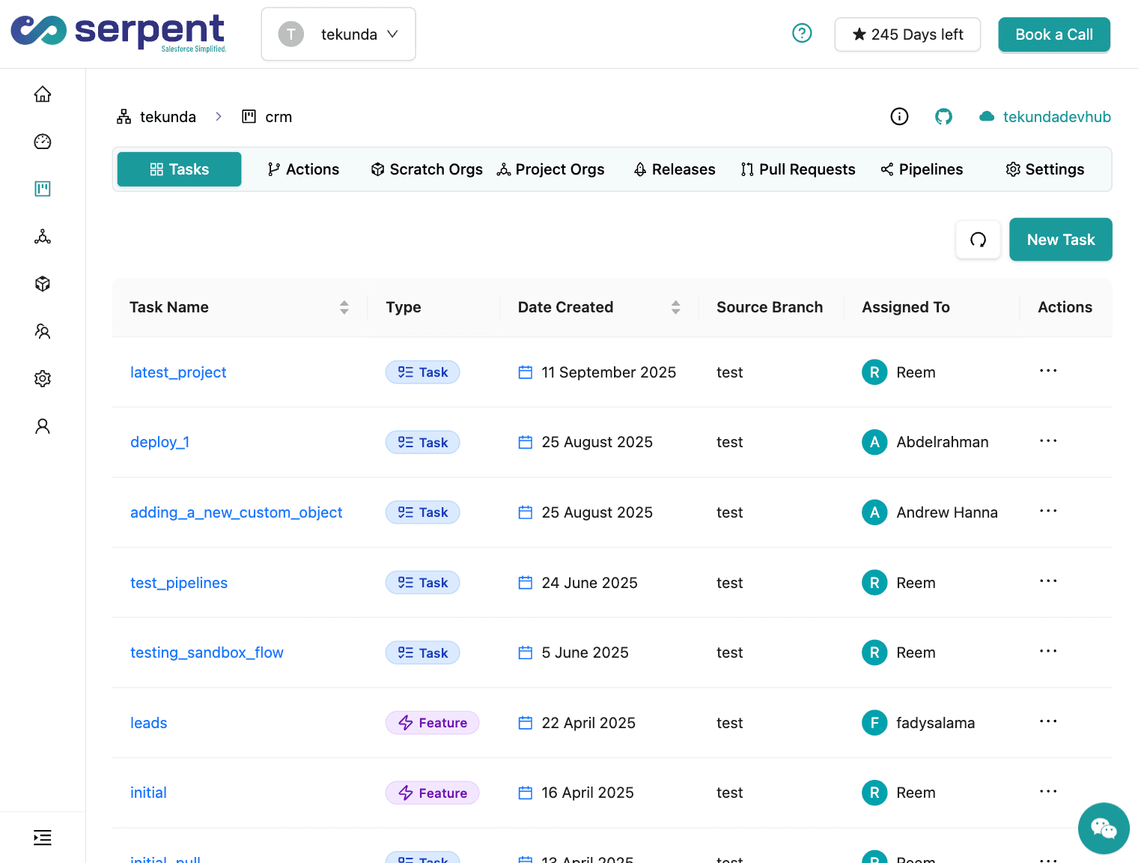Click the sidebar package cube icon
Viewport: 1138px width, 863px height.
pyautogui.click(x=43, y=284)
